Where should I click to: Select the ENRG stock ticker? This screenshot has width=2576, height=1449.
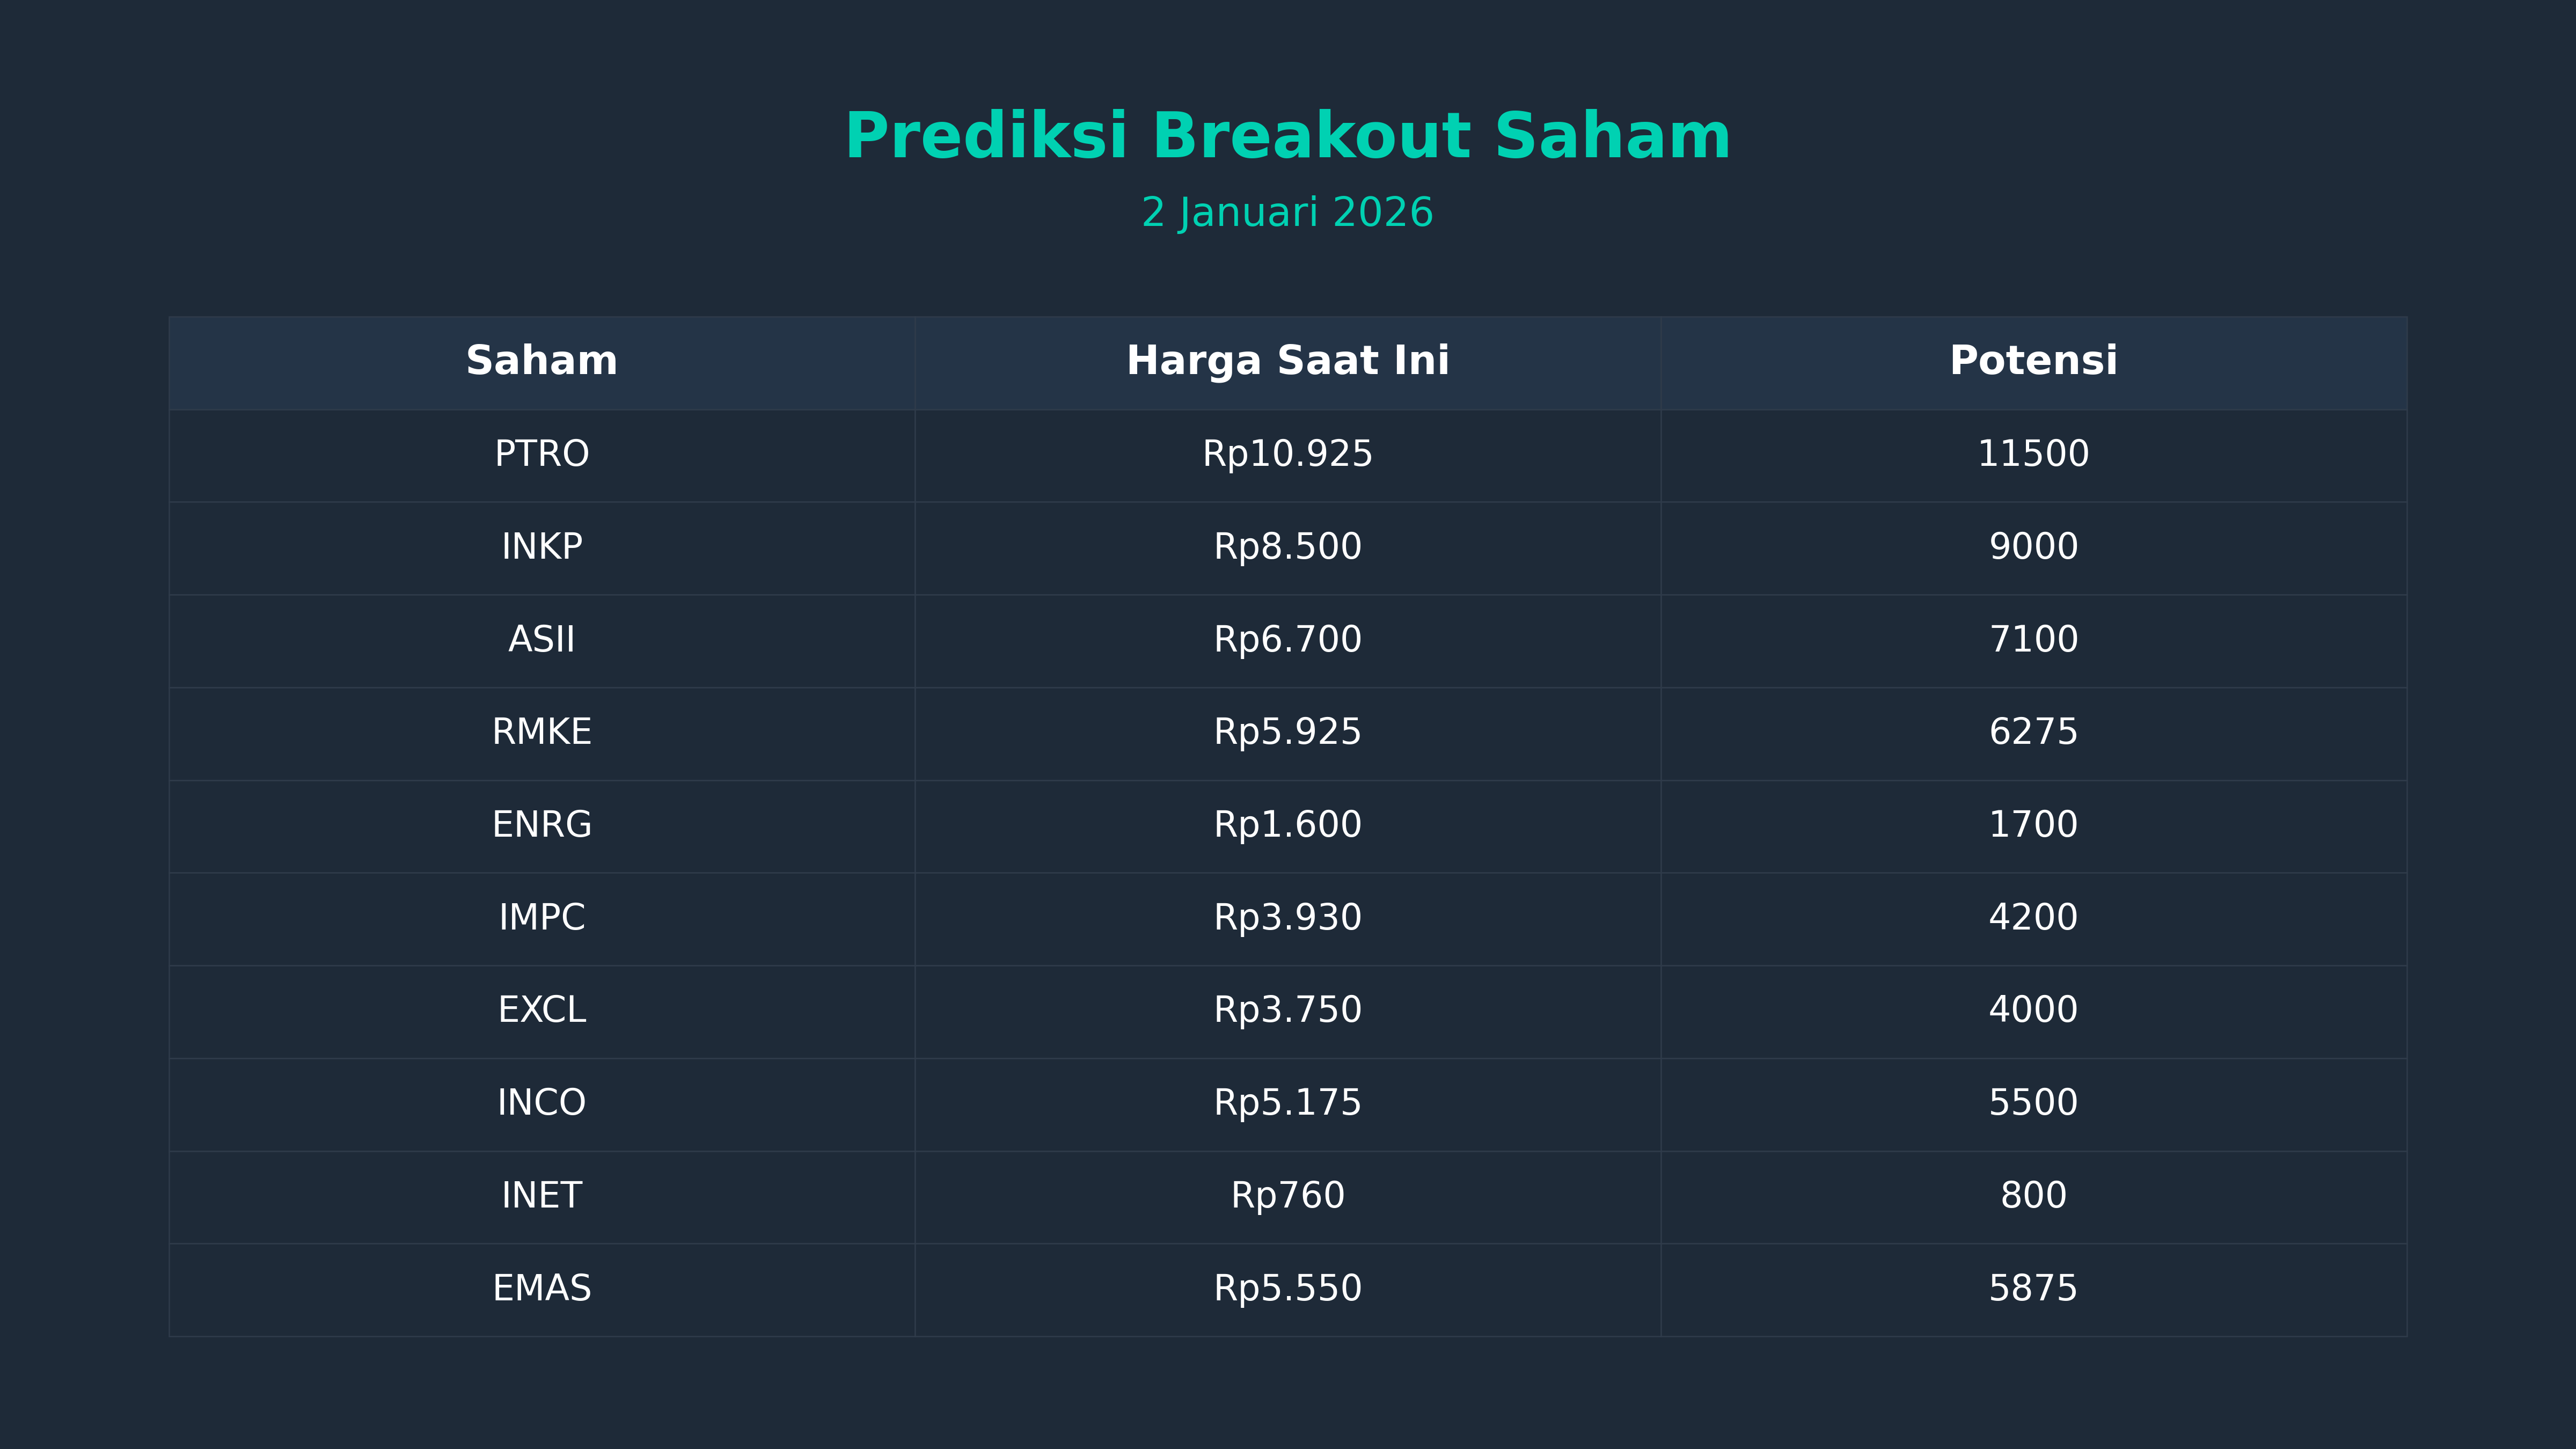[541, 825]
